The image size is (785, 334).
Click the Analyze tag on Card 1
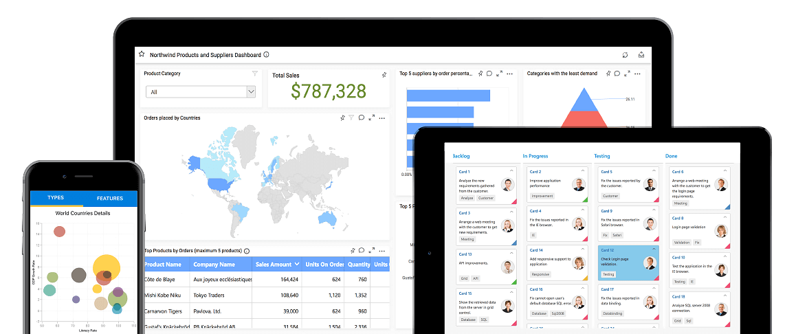click(467, 198)
